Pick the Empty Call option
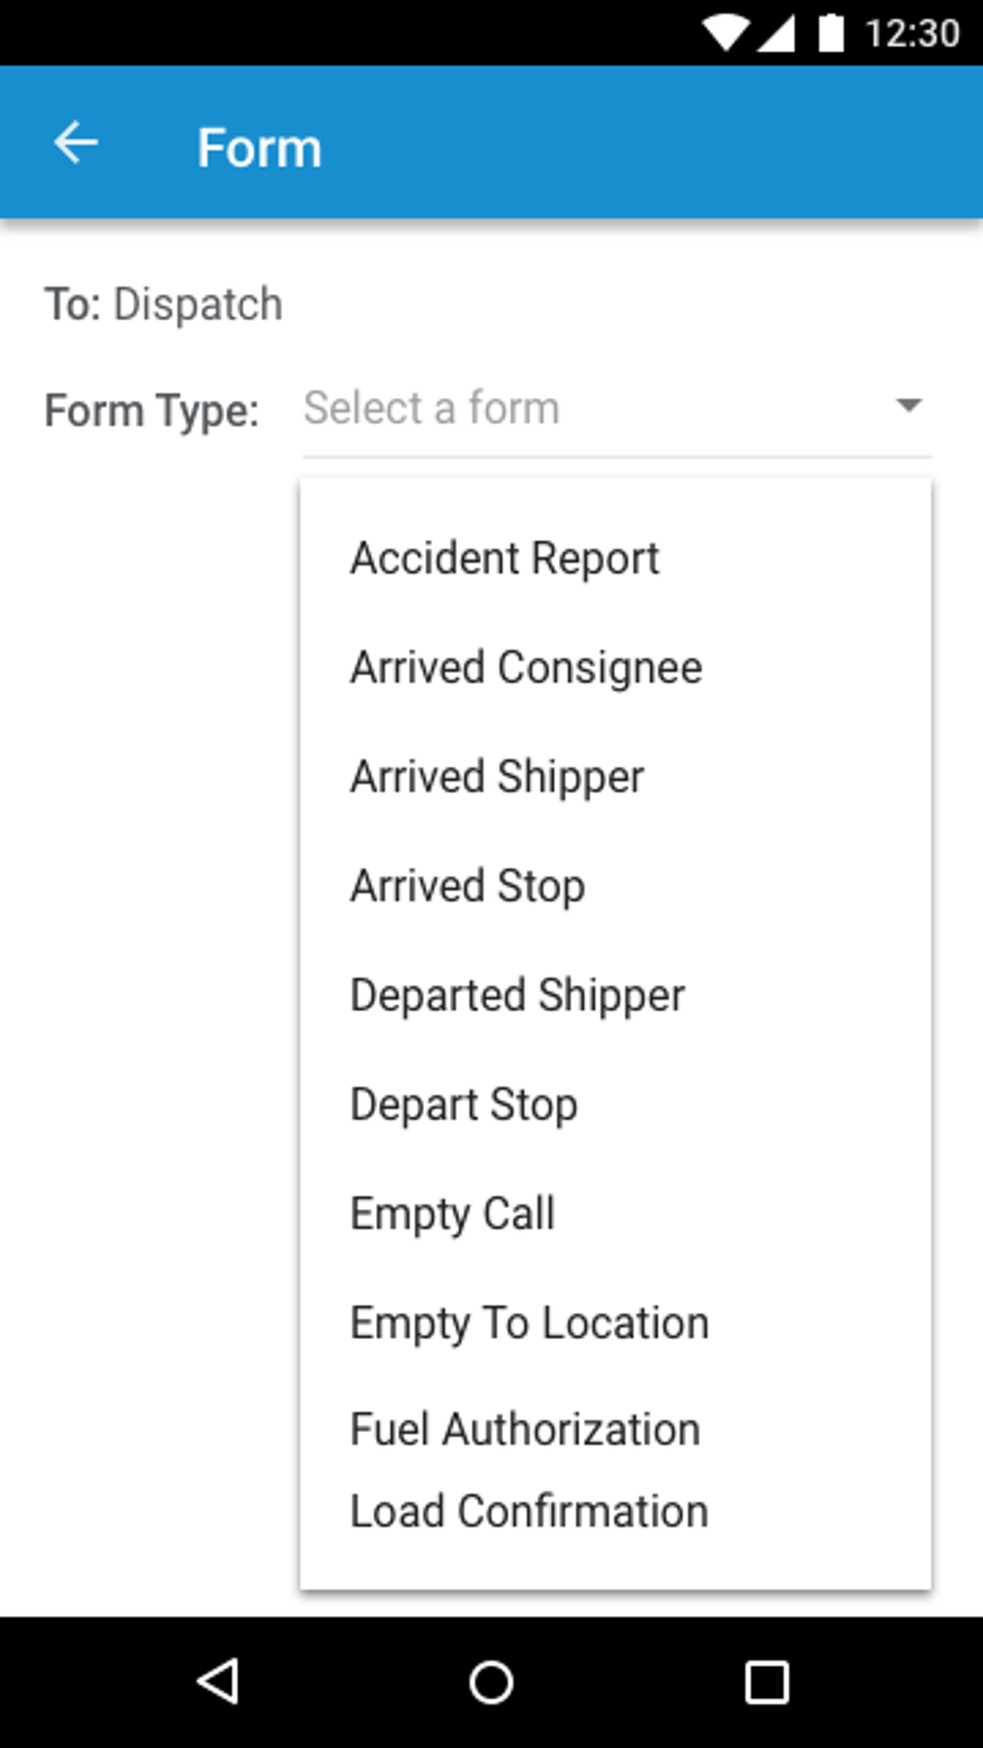Viewport: 983px width, 1748px height. tap(452, 1213)
